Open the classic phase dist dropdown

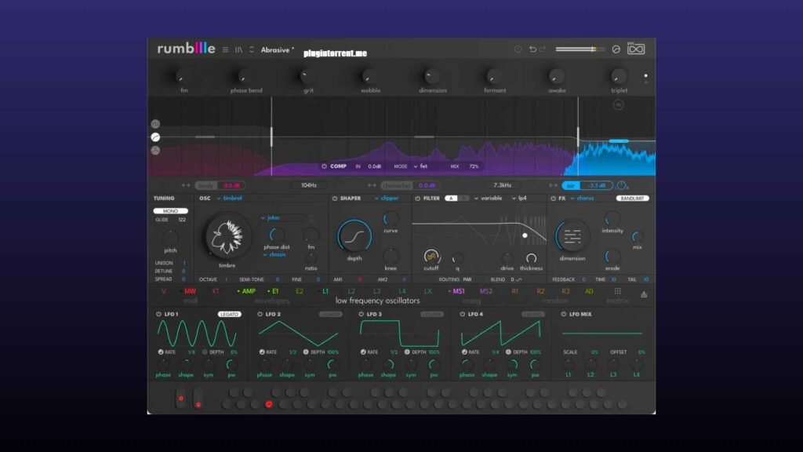[275, 255]
